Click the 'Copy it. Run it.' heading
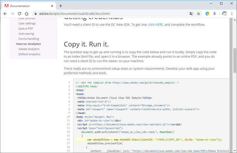237x153 pixels. [86, 44]
